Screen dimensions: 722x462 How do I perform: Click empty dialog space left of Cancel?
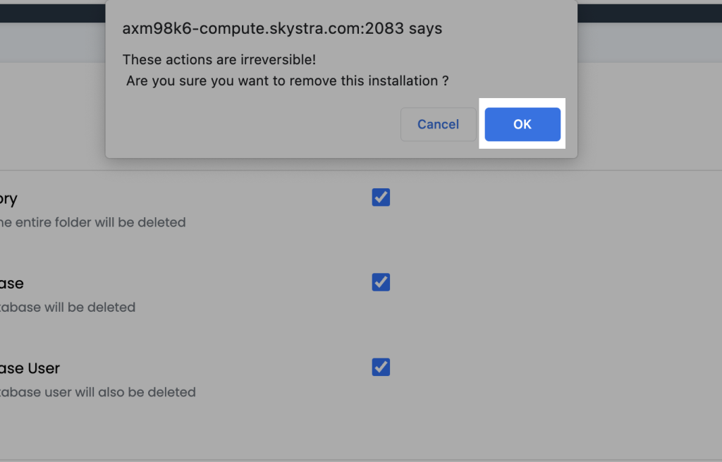click(254, 125)
